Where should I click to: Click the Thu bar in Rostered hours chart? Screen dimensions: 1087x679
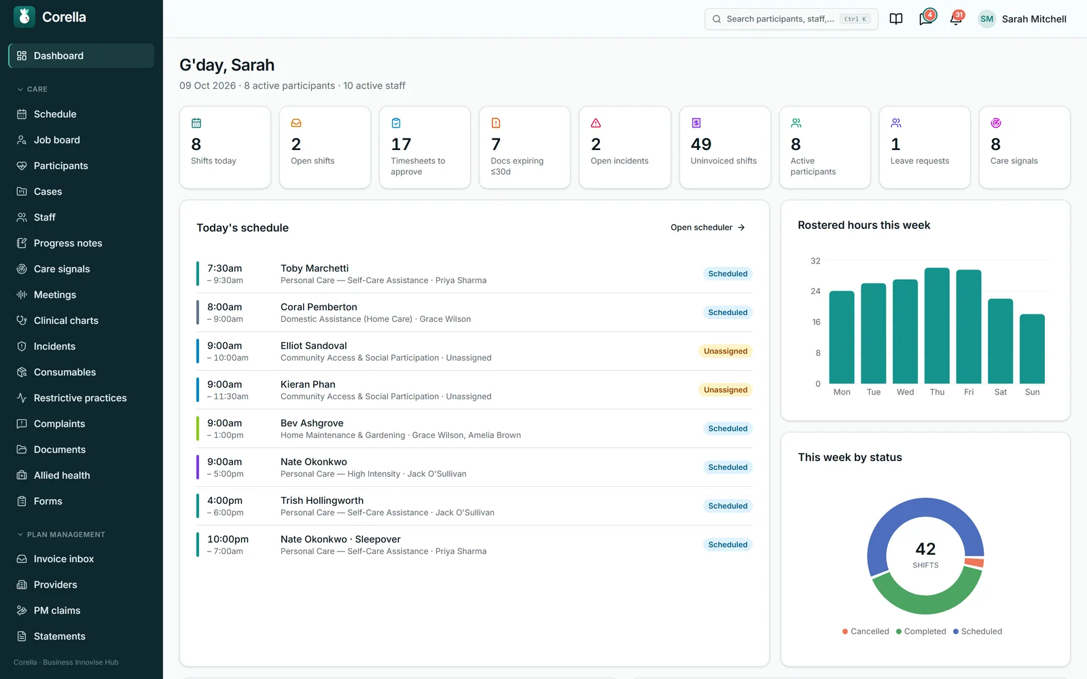[x=937, y=326]
